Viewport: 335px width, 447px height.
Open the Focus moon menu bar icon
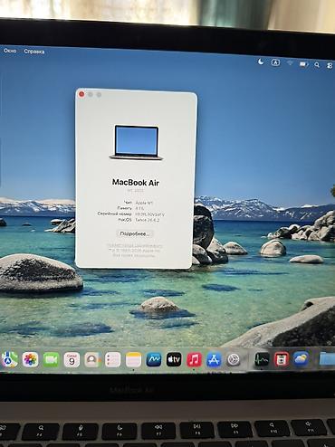(x=261, y=62)
